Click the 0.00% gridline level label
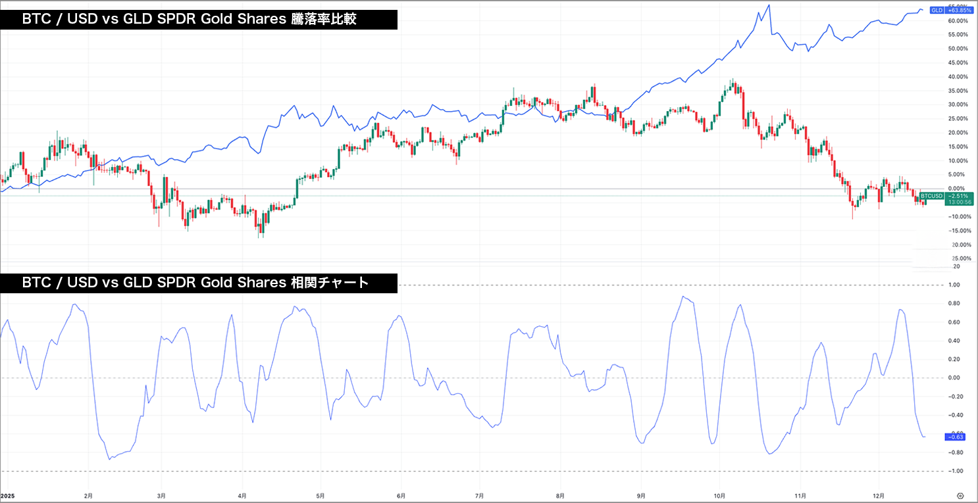Image resolution: width=978 pixels, height=503 pixels. 958,188
